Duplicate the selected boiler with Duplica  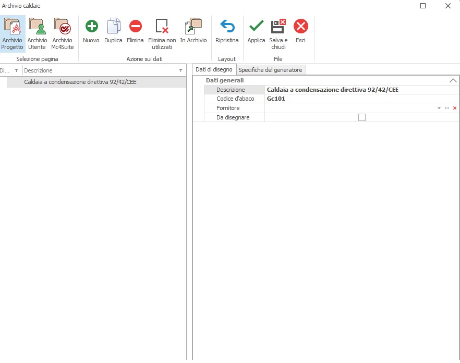coord(113,27)
